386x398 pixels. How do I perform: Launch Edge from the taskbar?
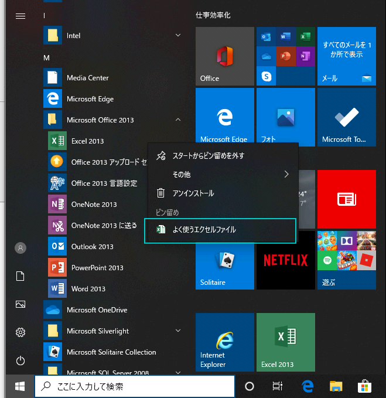(308, 386)
